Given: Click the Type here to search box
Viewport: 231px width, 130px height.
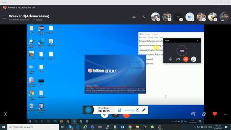Looking at the screenshot, I should click(x=33, y=127).
